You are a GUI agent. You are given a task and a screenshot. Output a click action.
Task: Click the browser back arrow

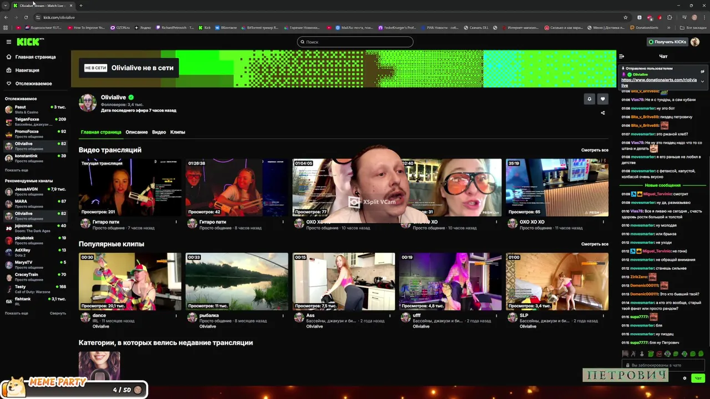6,17
